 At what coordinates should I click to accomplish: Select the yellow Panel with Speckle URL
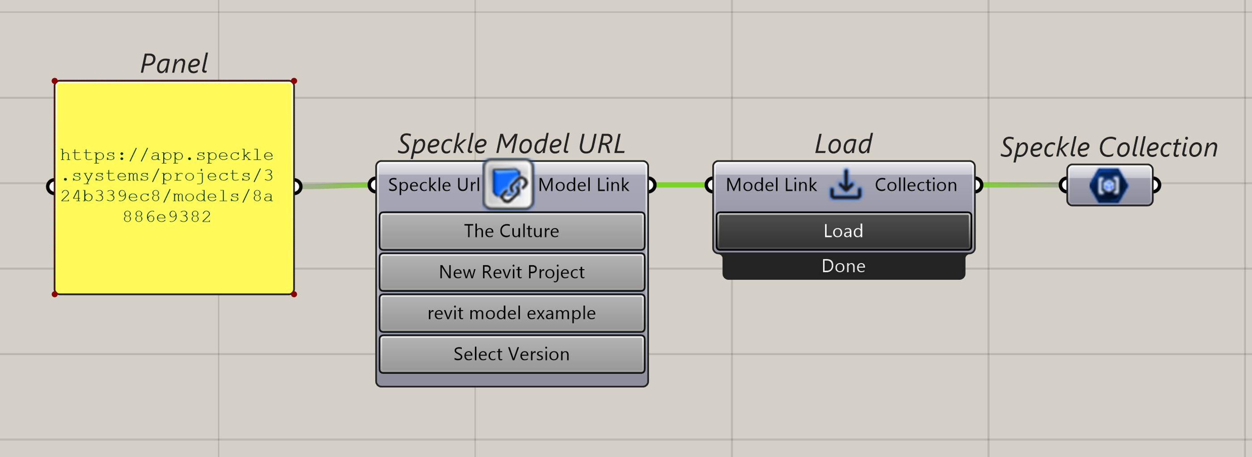click(174, 188)
